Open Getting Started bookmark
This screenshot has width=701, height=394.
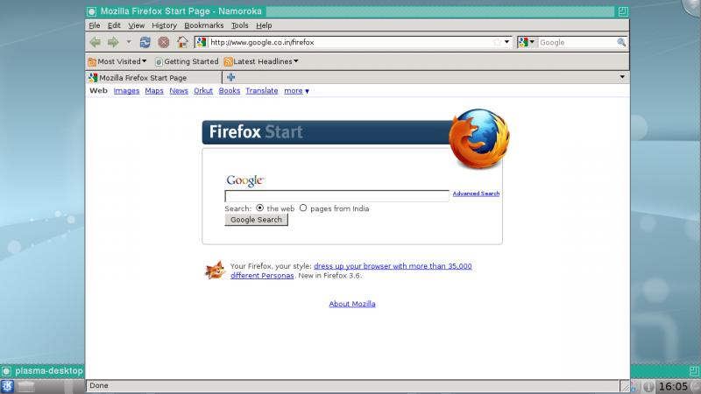coord(187,61)
